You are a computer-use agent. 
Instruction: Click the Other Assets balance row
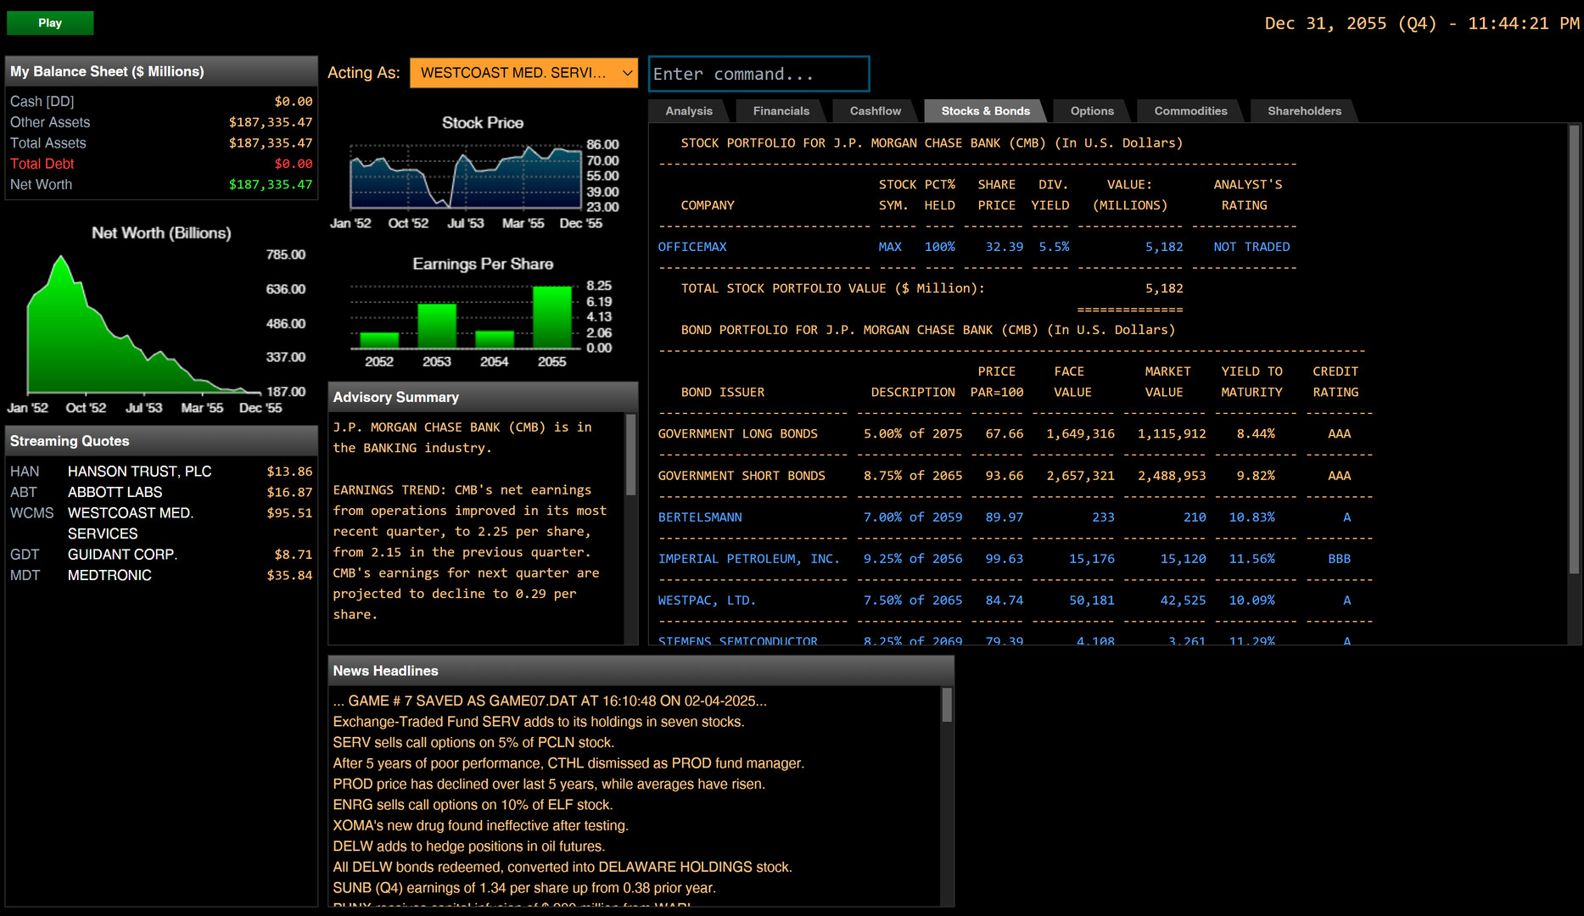point(161,122)
